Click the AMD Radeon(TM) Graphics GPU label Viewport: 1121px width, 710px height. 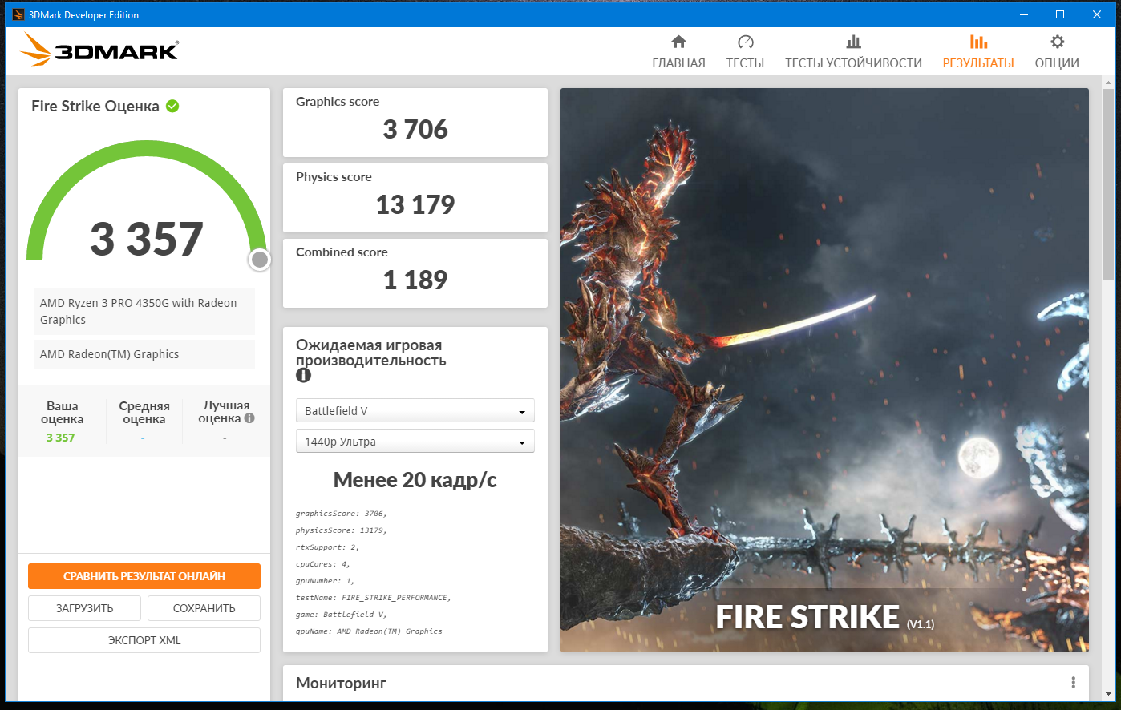(x=144, y=354)
